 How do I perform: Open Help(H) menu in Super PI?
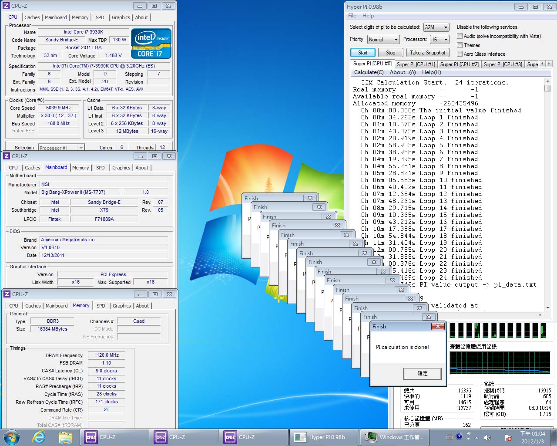432,72
